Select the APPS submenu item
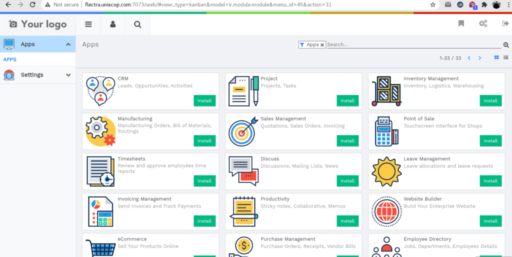The width and height of the screenshot is (512, 257). pyautogui.click(x=10, y=60)
